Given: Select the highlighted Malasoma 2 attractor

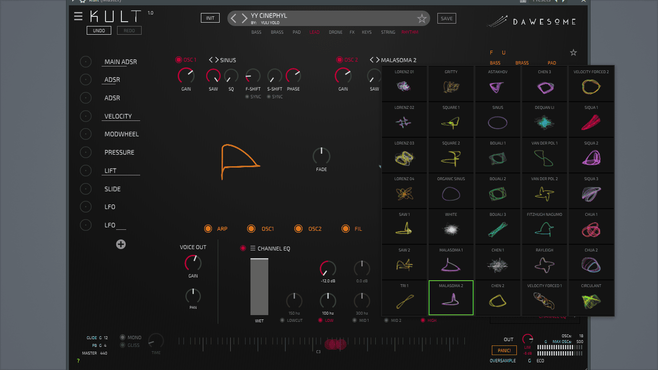Looking at the screenshot, I should [x=451, y=297].
